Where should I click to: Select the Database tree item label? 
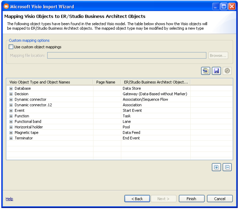click(x=23, y=88)
